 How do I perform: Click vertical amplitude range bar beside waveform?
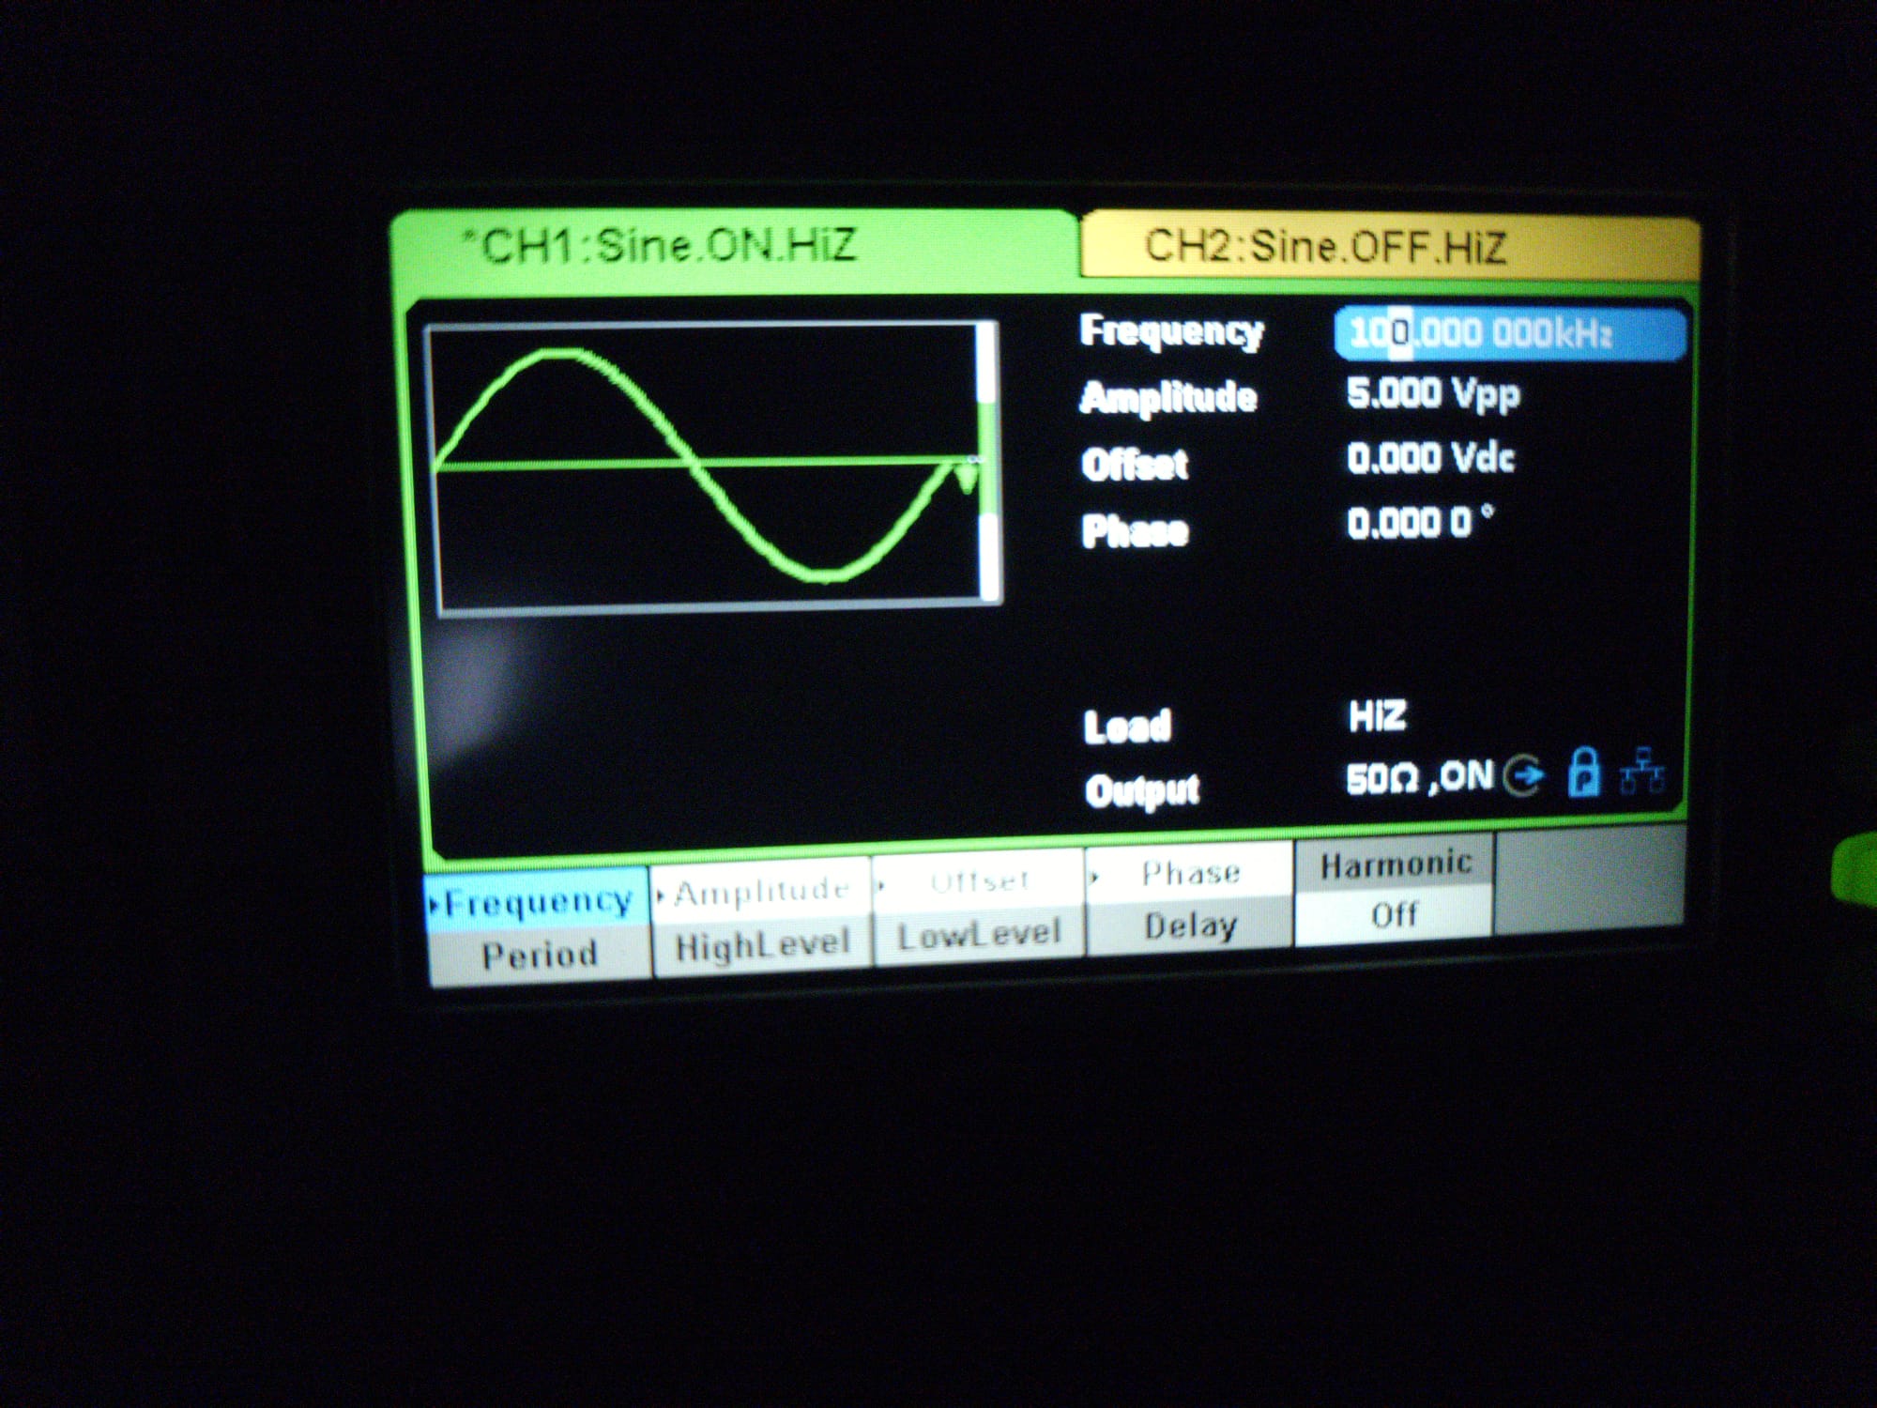(x=986, y=465)
